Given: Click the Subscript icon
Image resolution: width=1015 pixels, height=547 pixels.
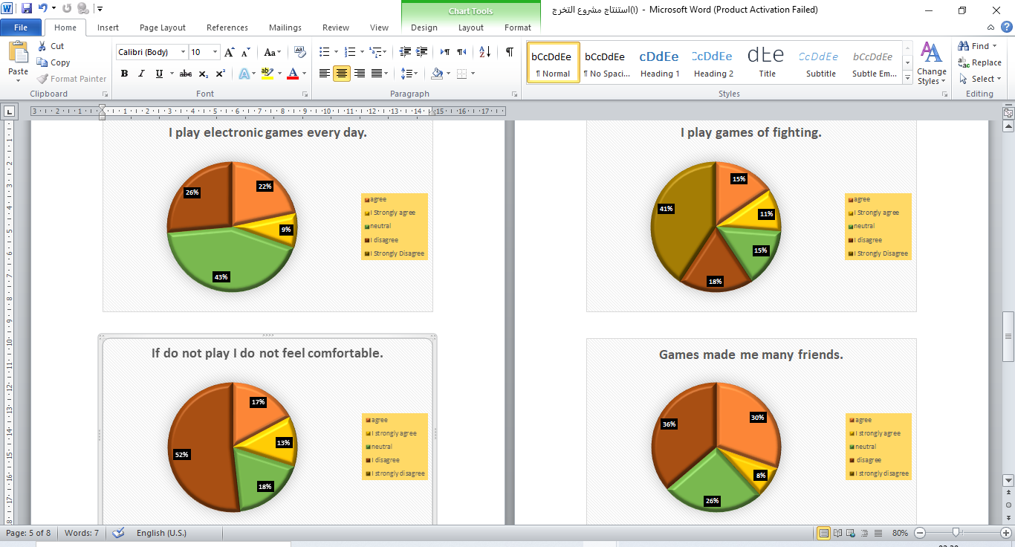Looking at the screenshot, I should [202, 74].
